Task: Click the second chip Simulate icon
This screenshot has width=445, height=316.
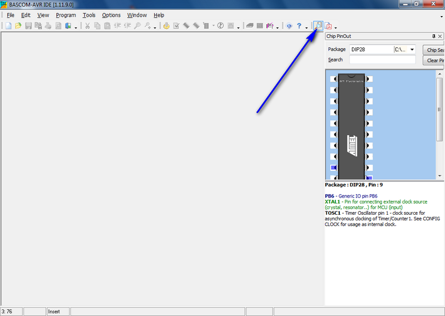Action: coord(196,26)
